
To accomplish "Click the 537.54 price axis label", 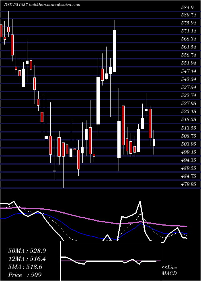I will [189, 88].
